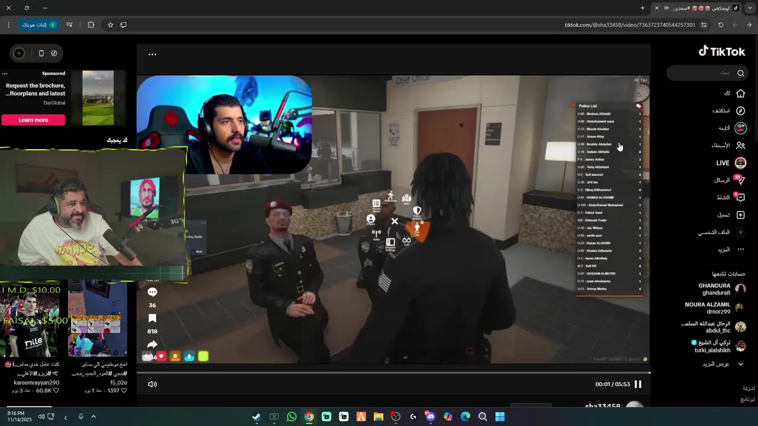Open the video comments icon
The width and height of the screenshot is (758, 426).
click(152, 292)
